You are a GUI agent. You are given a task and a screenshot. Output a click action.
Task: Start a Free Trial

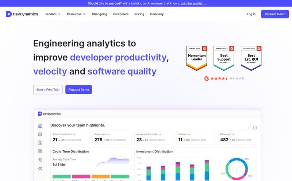[48, 89]
